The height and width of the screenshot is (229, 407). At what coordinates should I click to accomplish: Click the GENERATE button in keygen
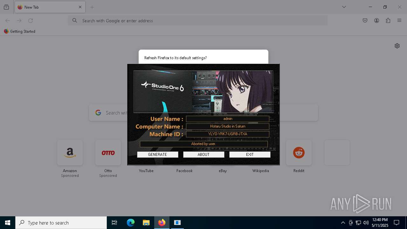coord(157,155)
